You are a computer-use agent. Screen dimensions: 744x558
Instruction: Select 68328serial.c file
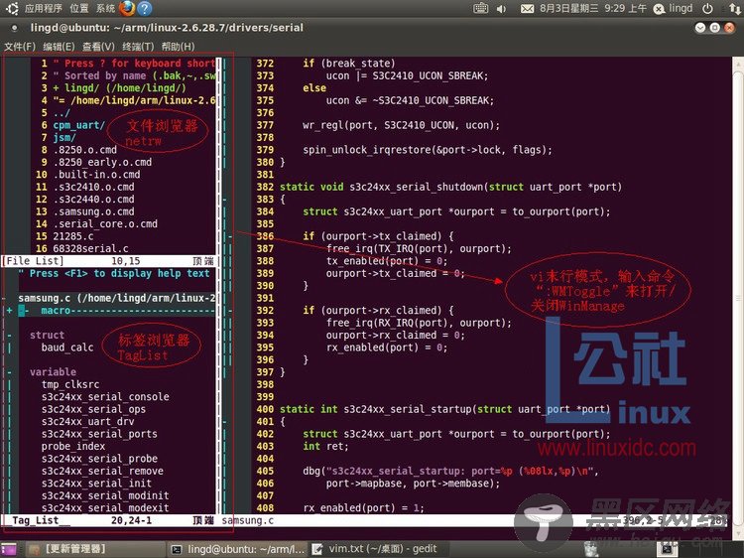[x=90, y=249]
